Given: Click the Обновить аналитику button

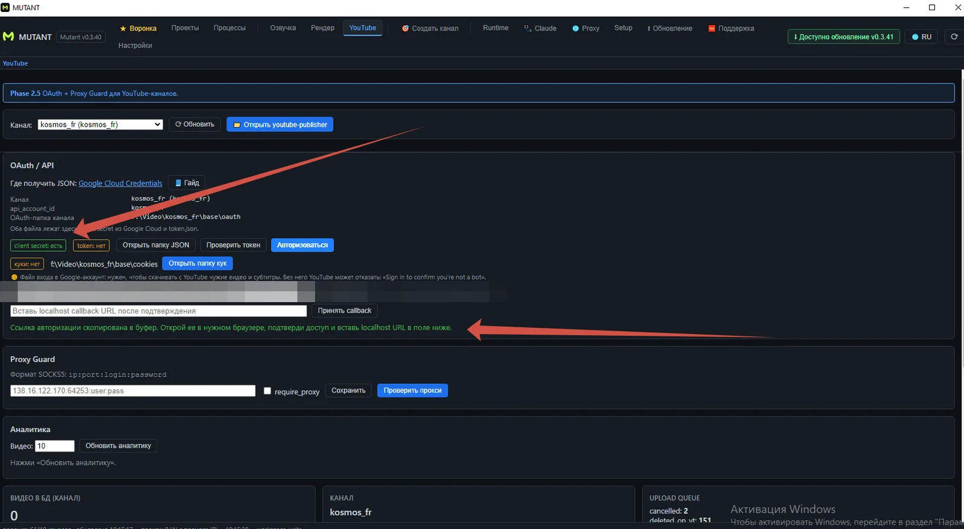Looking at the screenshot, I should tap(118, 446).
